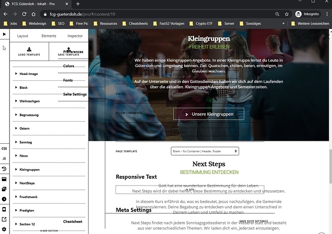Select the cursor pointer tool
This screenshot has width=332, height=234.
(4, 48)
